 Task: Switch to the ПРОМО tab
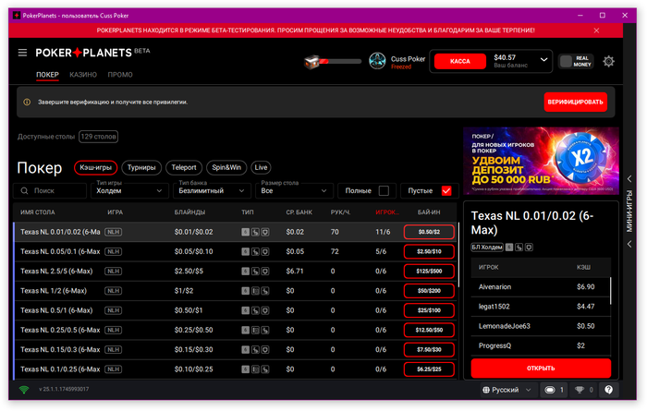(x=120, y=75)
